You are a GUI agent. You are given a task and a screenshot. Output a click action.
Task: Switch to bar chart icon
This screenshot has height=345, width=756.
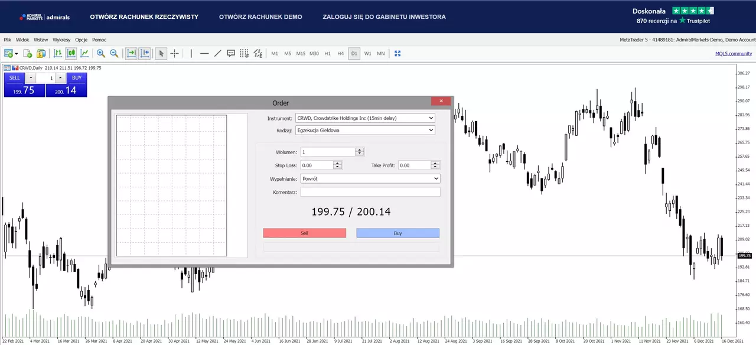tap(58, 53)
